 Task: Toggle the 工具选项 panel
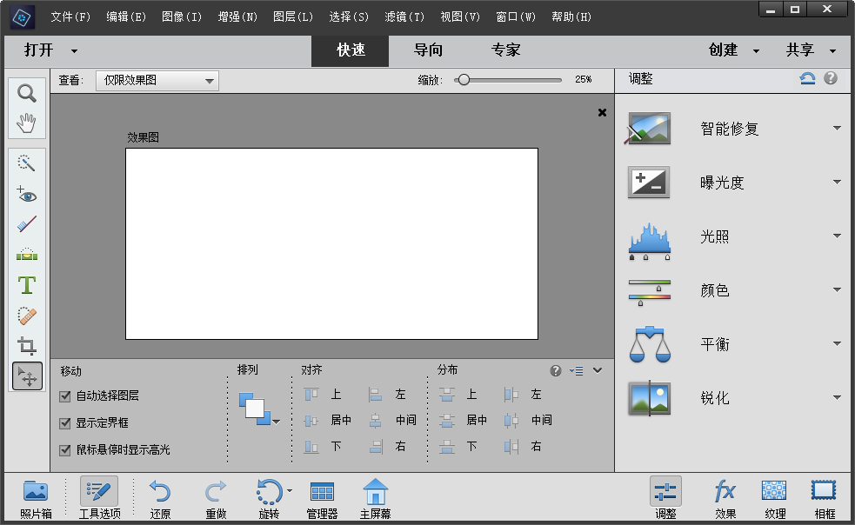click(x=99, y=498)
